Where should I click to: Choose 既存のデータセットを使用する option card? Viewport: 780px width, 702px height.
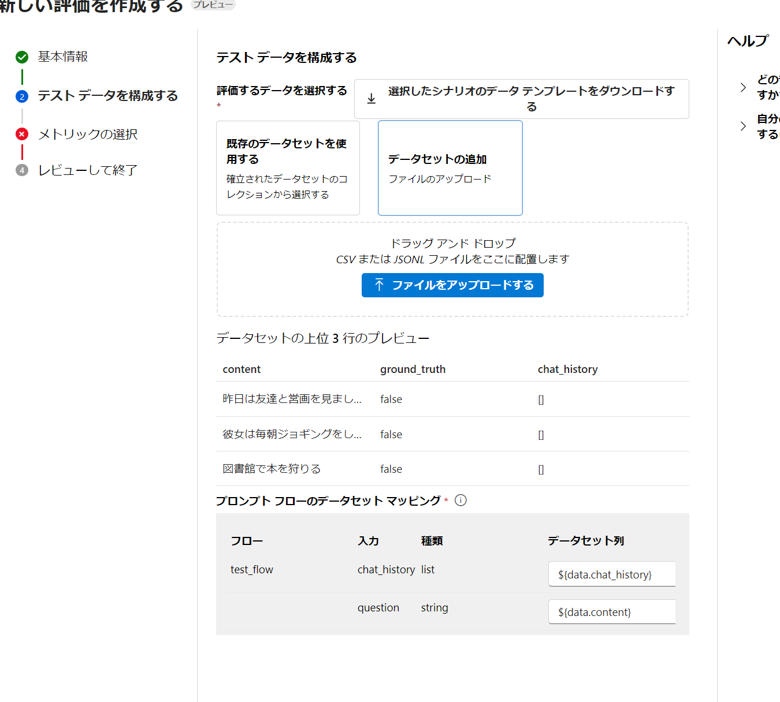point(288,168)
